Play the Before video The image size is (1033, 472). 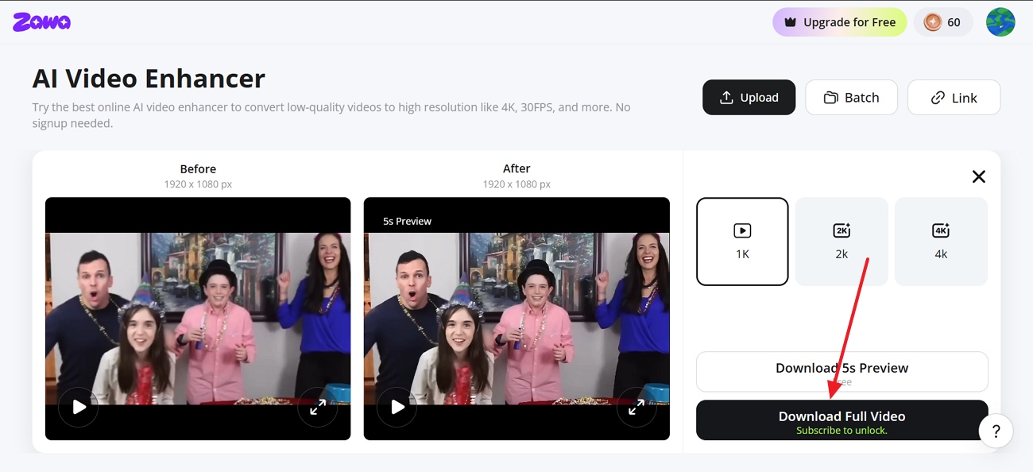79,407
